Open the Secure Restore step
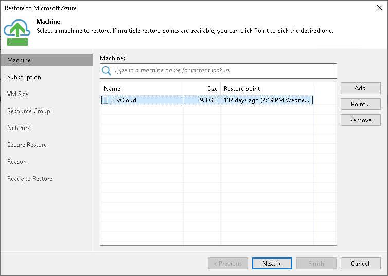Image resolution: width=388 pixels, height=276 pixels. [x=27, y=145]
